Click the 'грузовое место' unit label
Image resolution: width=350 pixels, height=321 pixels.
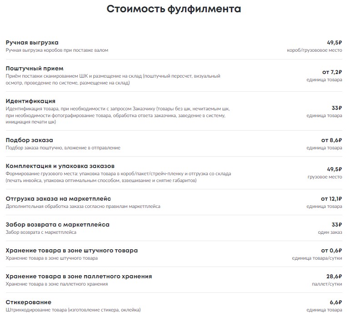coord(325,177)
